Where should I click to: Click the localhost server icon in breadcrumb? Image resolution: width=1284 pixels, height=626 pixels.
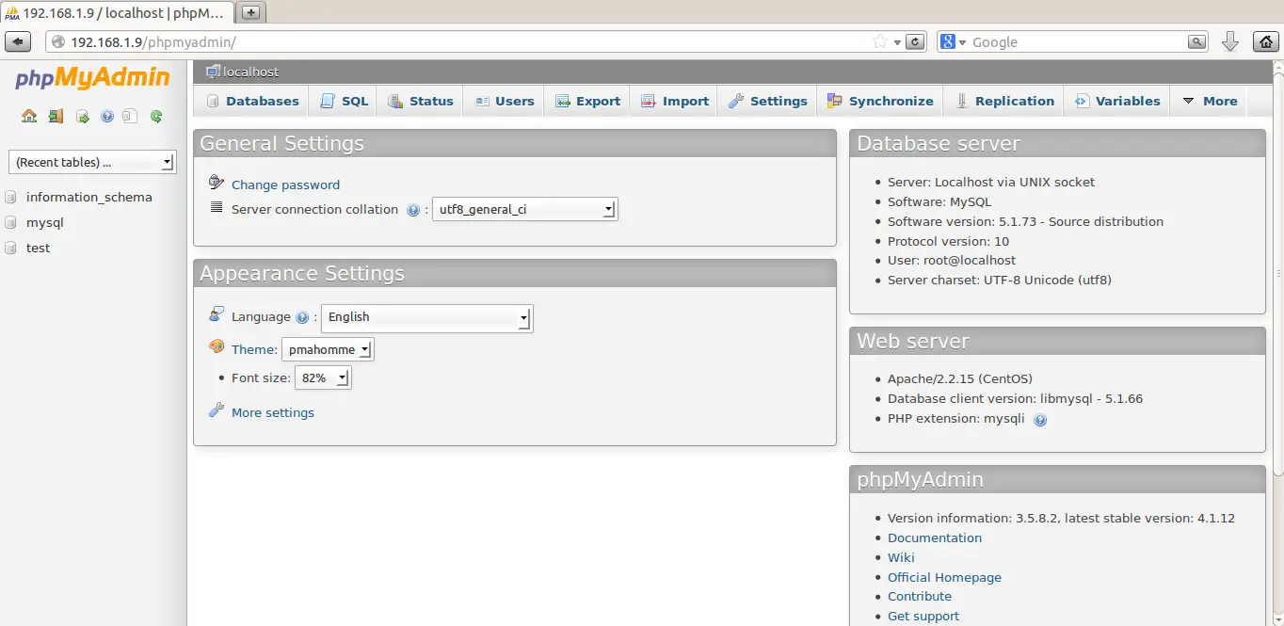click(214, 72)
